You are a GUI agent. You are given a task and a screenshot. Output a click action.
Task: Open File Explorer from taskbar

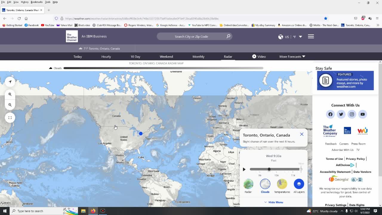(83, 211)
